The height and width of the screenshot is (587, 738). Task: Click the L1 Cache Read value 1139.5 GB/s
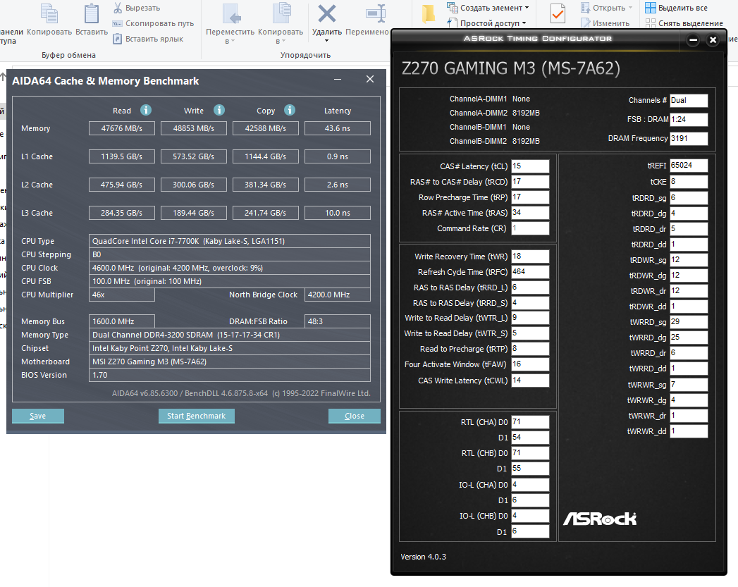click(121, 156)
